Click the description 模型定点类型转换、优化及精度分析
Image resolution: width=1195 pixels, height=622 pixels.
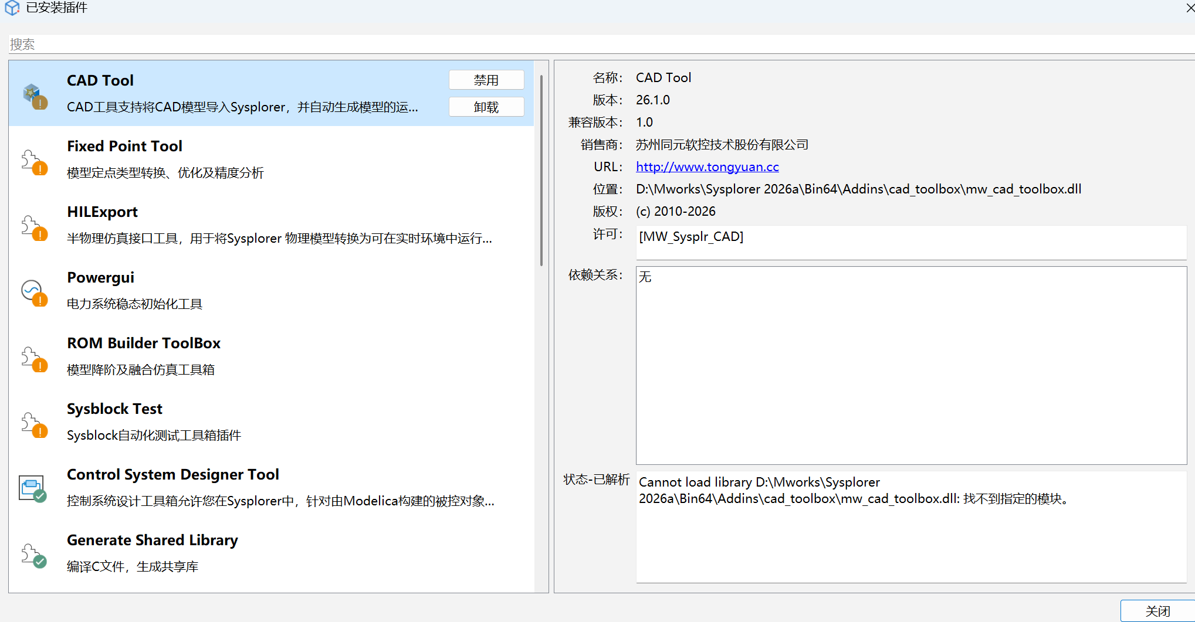click(x=165, y=173)
